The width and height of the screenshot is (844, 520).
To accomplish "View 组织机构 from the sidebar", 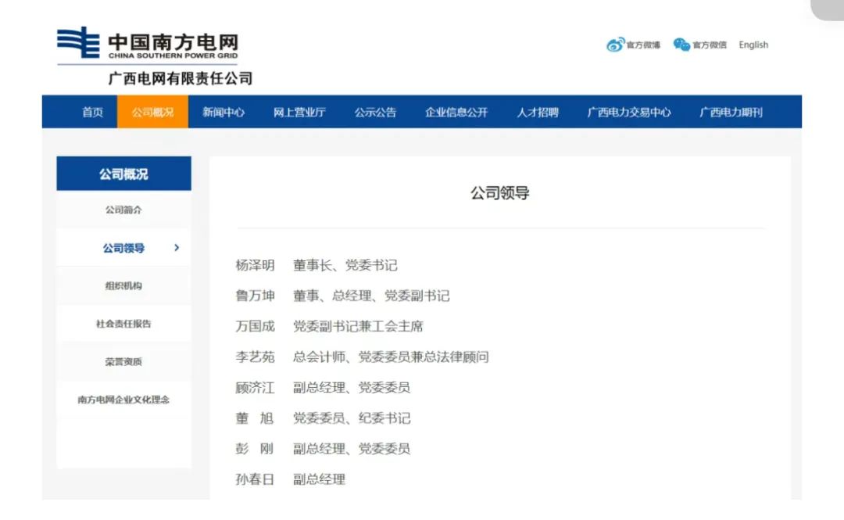I will click(x=123, y=285).
